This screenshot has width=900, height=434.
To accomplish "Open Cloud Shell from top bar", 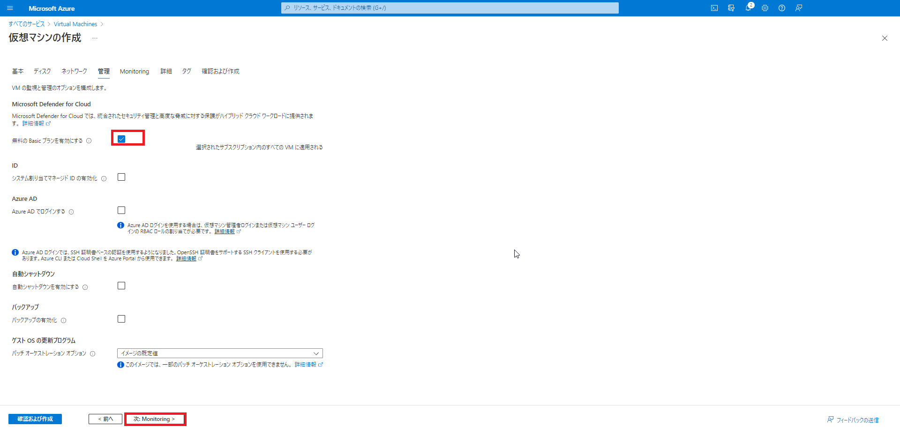I will point(714,8).
